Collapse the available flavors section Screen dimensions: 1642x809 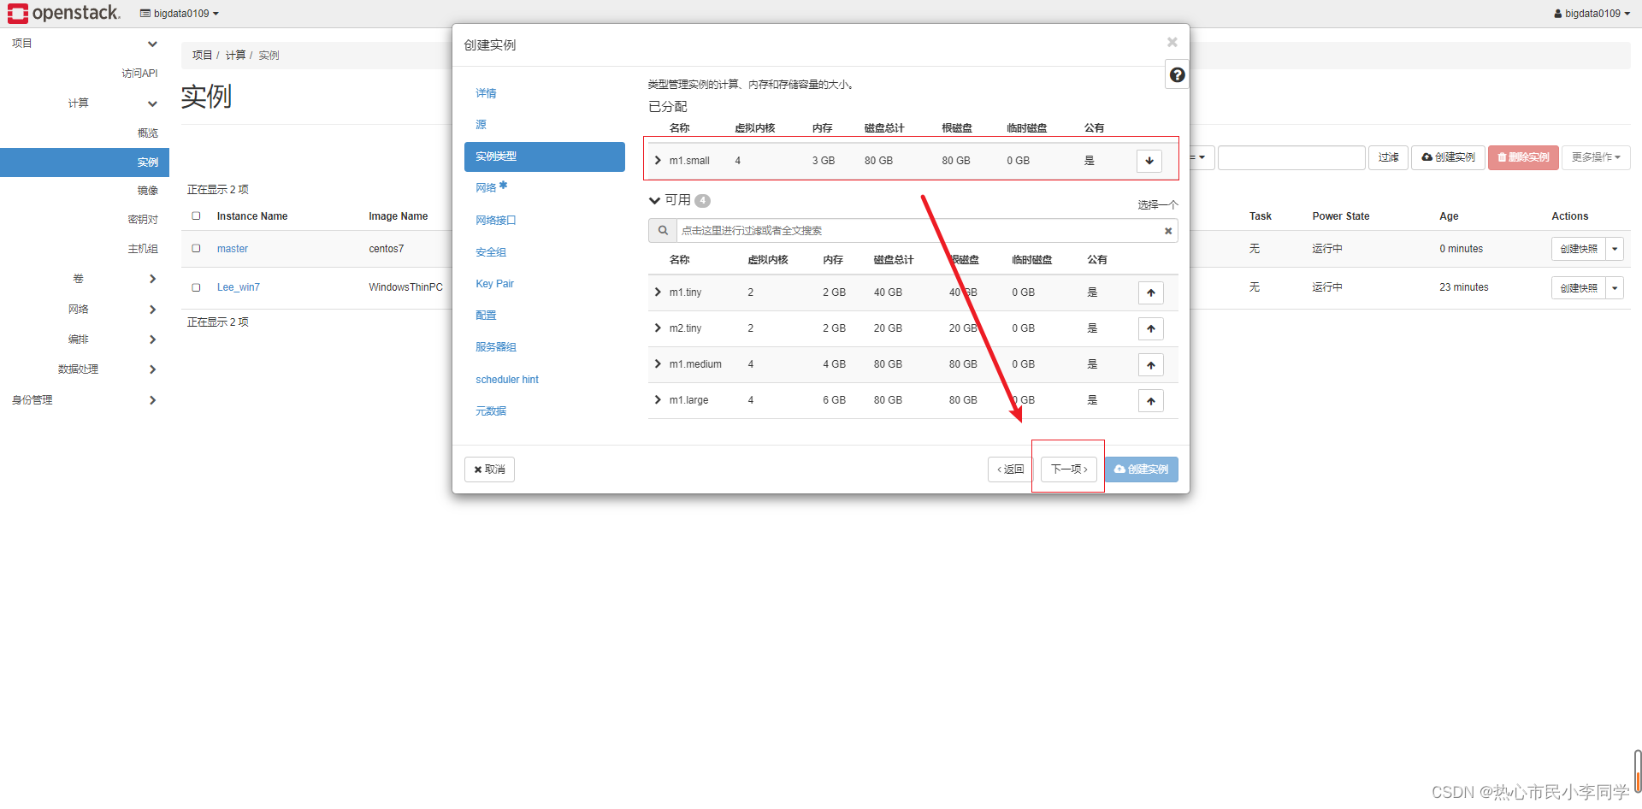pyautogui.click(x=654, y=200)
